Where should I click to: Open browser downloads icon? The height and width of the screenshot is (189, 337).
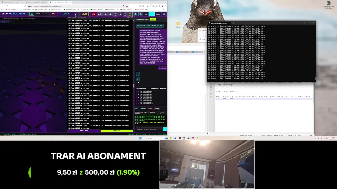(147, 6)
